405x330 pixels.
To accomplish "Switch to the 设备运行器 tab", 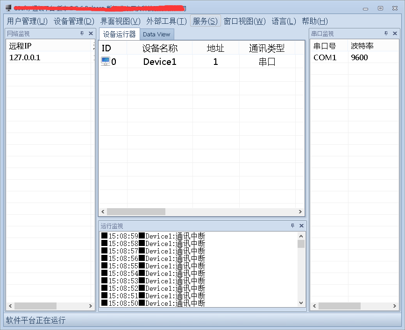I will pos(119,34).
